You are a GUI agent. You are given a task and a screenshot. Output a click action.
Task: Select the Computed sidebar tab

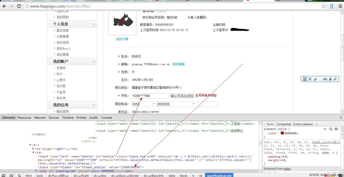[x=284, y=124]
